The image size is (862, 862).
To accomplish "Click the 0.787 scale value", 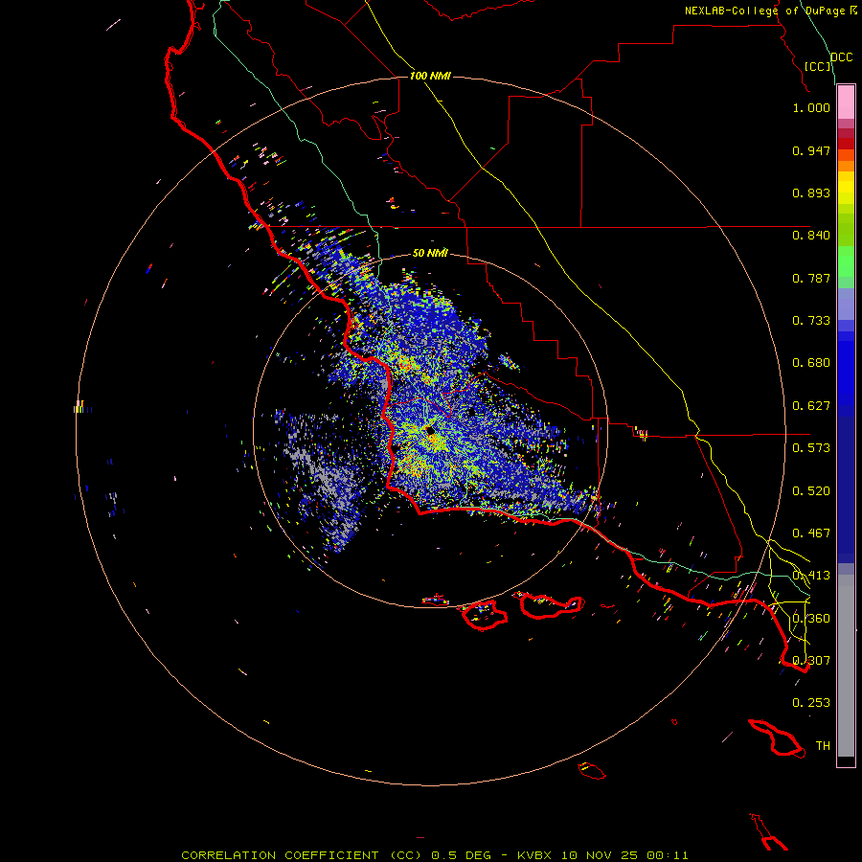I will click(x=811, y=278).
